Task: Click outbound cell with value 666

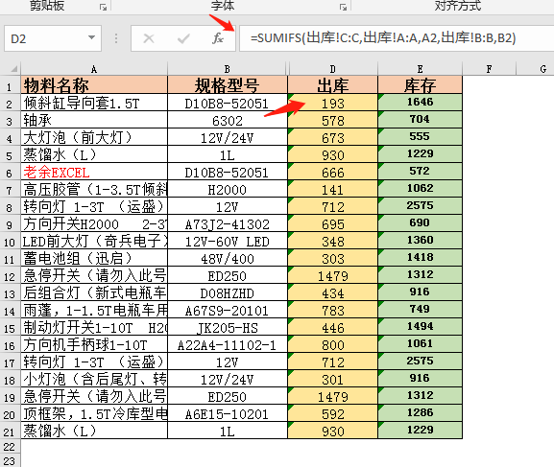Action: [x=333, y=172]
